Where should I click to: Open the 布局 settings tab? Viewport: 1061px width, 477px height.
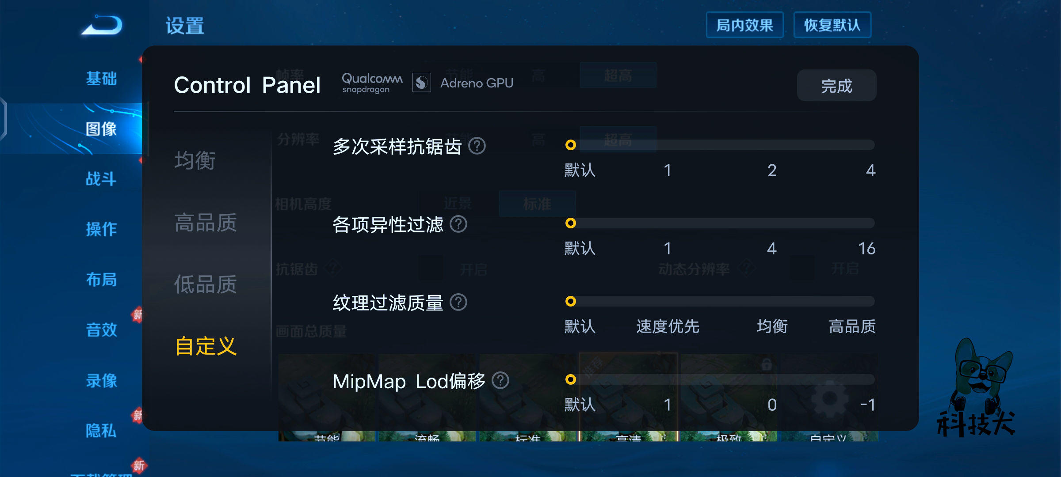pos(101,280)
